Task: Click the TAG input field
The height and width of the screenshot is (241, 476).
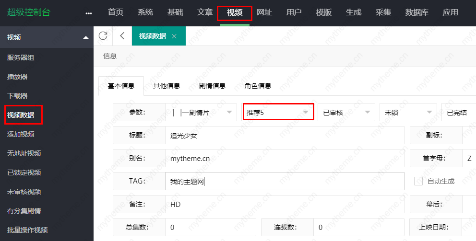Action: (x=285, y=182)
